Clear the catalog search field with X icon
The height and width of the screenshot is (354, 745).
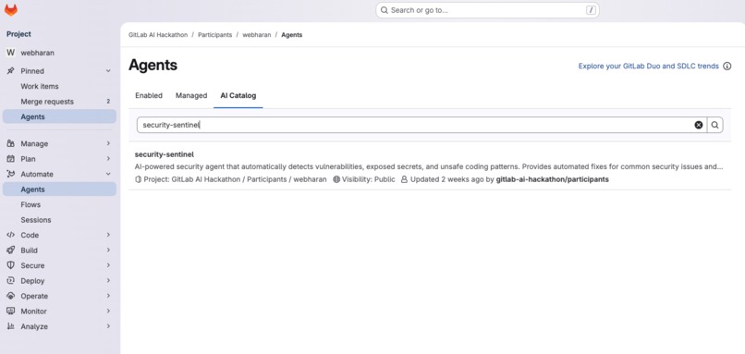(x=699, y=125)
